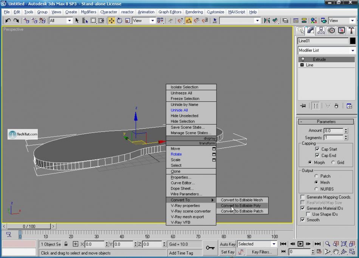Click the Pin Stack icon
This screenshot has width=359, height=258.
pos(303,106)
